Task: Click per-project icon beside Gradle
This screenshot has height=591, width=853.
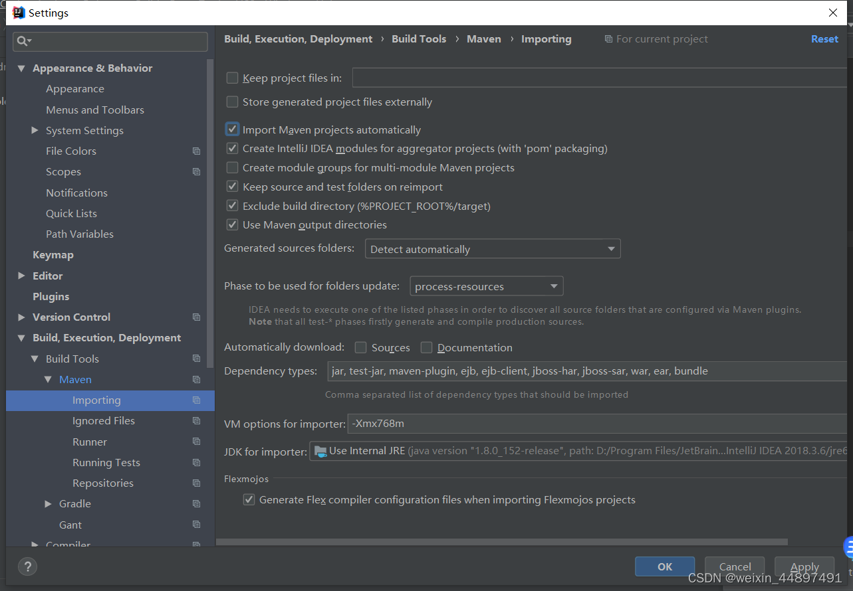Action: click(196, 504)
